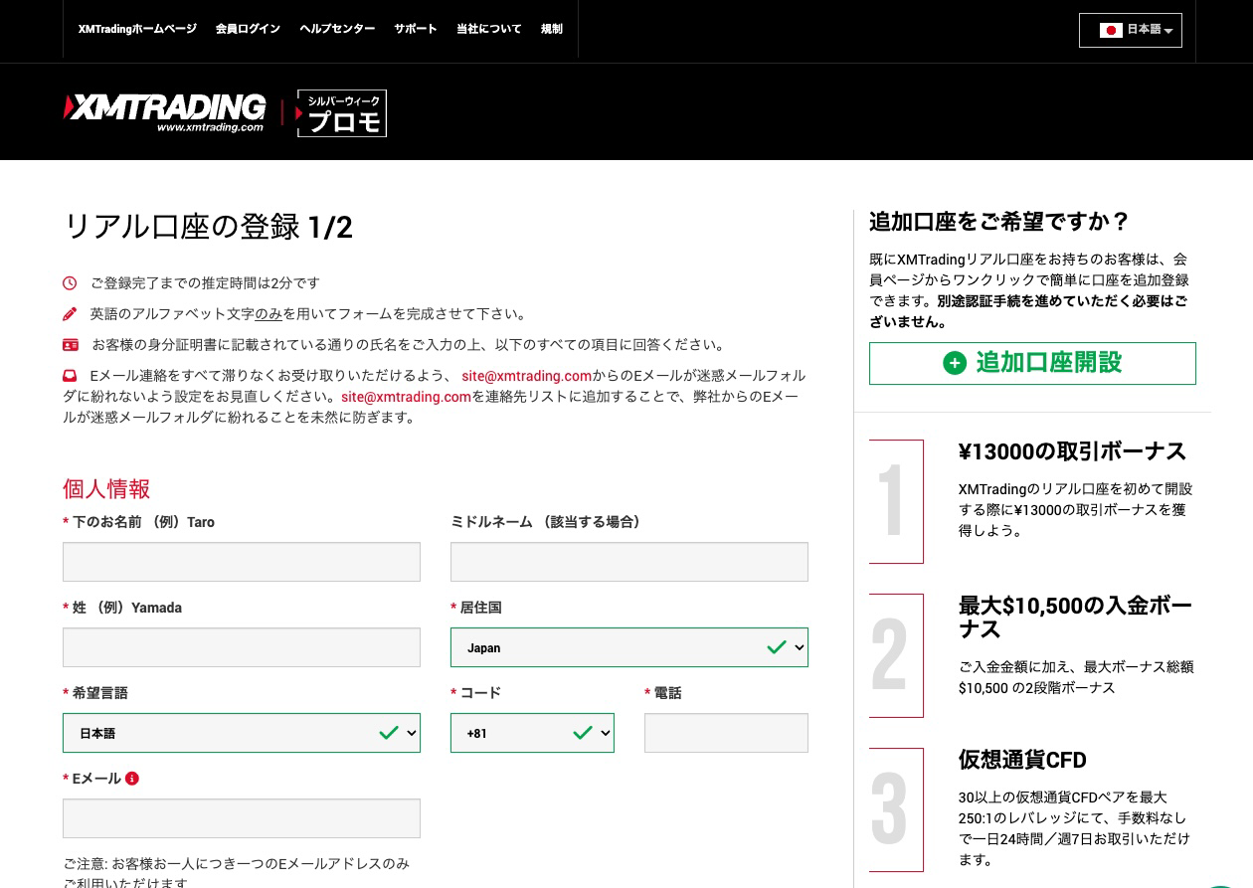Click the 追加口座開設 button
1253x888 pixels.
point(1032,363)
